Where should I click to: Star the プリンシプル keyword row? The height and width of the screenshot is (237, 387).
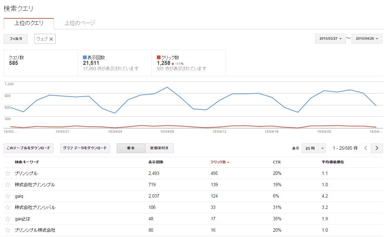point(8,173)
